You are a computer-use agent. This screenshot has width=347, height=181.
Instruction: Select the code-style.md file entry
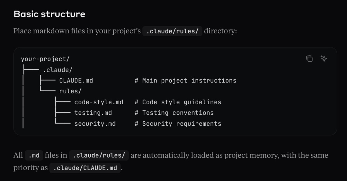99,102
